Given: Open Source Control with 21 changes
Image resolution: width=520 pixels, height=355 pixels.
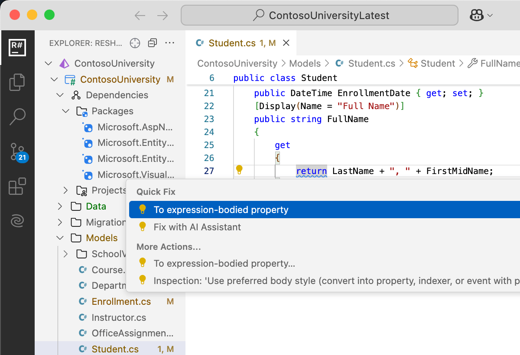Looking at the screenshot, I should [x=17, y=152].
